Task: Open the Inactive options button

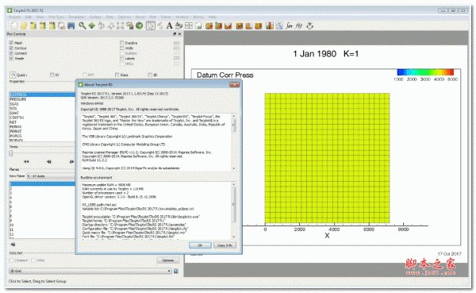Action: coord(177,43)
